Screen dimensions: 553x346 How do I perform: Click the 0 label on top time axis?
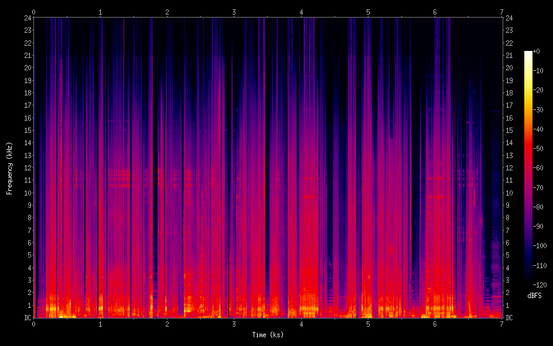point(34,12)
